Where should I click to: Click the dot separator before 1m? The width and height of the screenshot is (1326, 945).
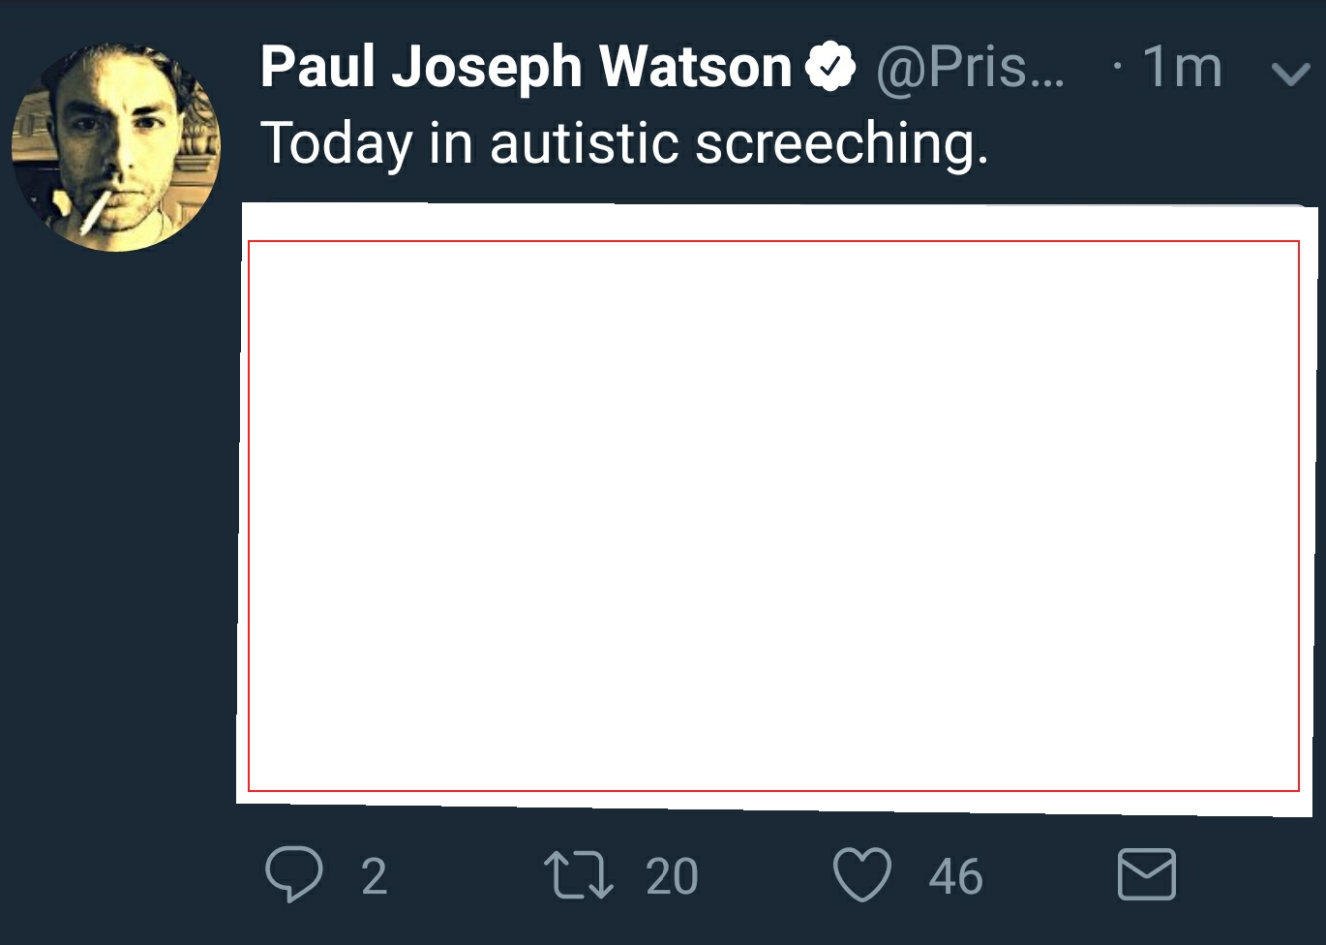[1118, 66]
